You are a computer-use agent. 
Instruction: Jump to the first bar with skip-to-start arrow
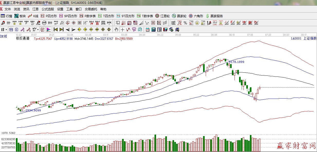point(56,29)
